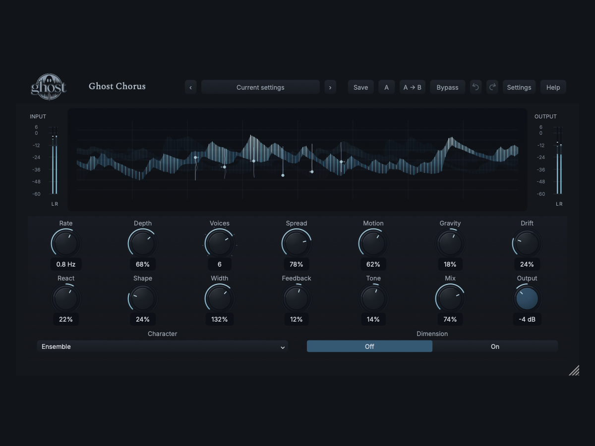Click the Motion knob

coord(373,243)
